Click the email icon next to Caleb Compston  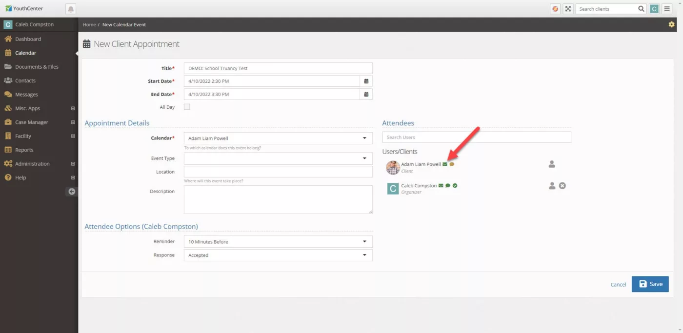click(x=441, y=186)
